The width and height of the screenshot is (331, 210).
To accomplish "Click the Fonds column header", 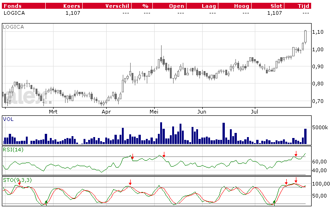I will pos(24,6).
